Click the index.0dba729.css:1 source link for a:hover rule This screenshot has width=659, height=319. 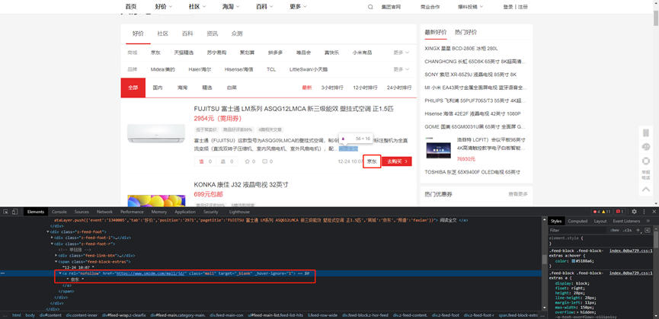[632, 250]
